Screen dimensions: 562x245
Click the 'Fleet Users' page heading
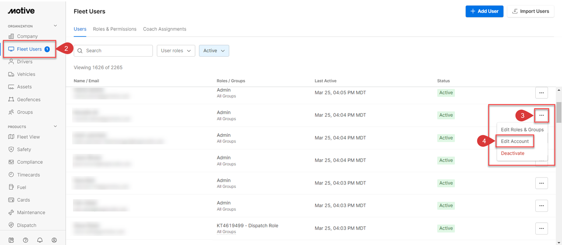click(x=89, y=11)
